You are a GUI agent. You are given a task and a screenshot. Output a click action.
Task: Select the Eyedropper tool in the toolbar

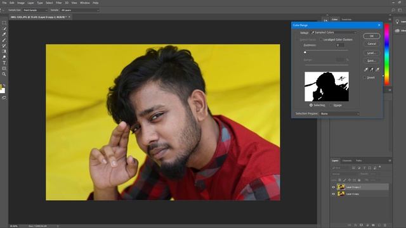pyautogui.click(x=4, y=34)
